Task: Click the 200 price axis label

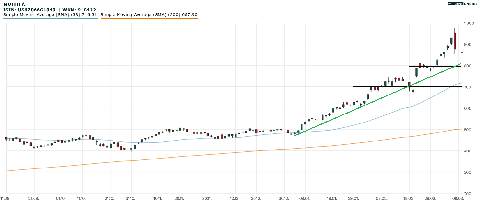Action: tap(467, 194)
